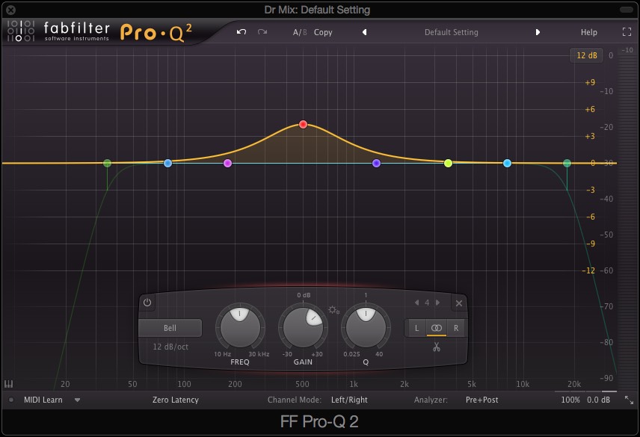Image resolution: width=640 pixels, height=437 pixels.
Task: Click the 0 dB gain value readout
Action: click(x=304, y=295)
